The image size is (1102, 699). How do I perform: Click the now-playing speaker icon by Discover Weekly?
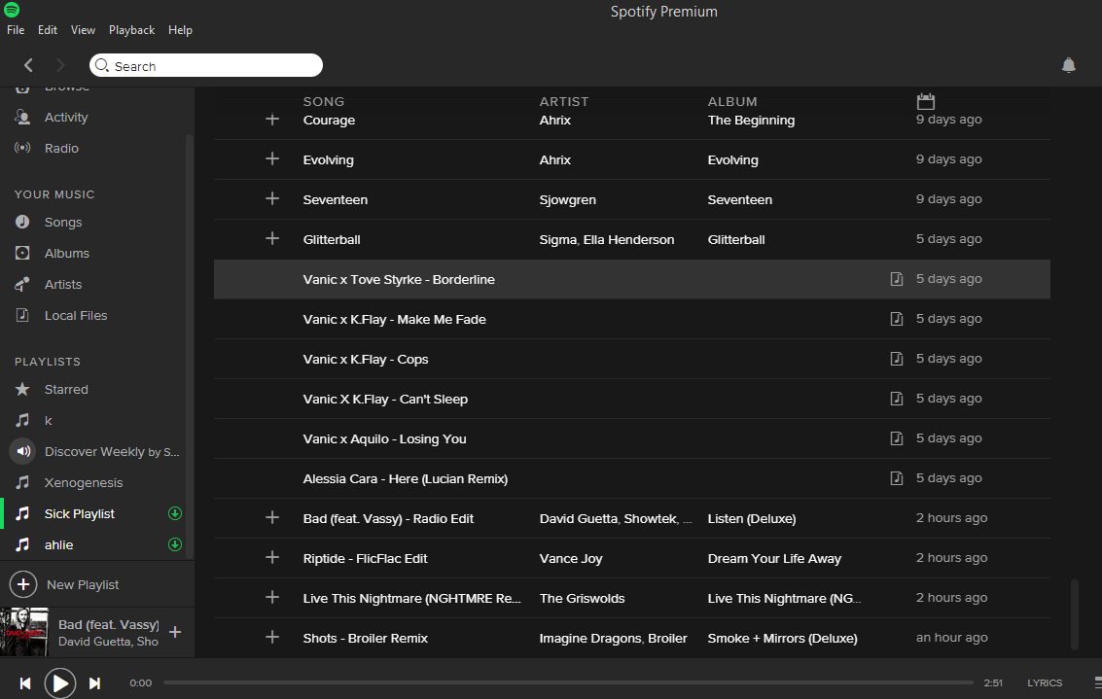(22, 451)
